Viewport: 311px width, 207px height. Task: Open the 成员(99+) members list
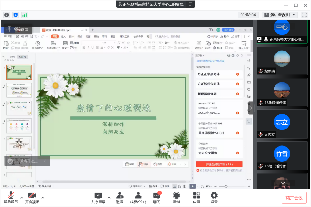(138, 198)
